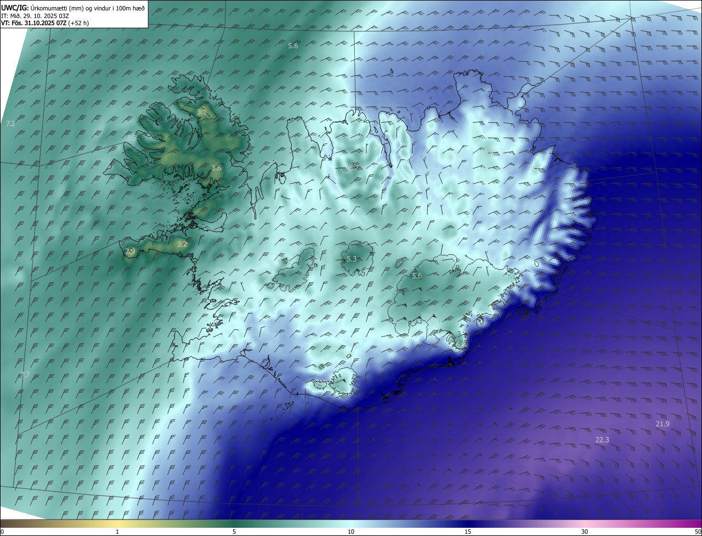Click the color scale tick labeled 1
The width and height of the screenshot is (702, 536).
(x=117, y=532)
